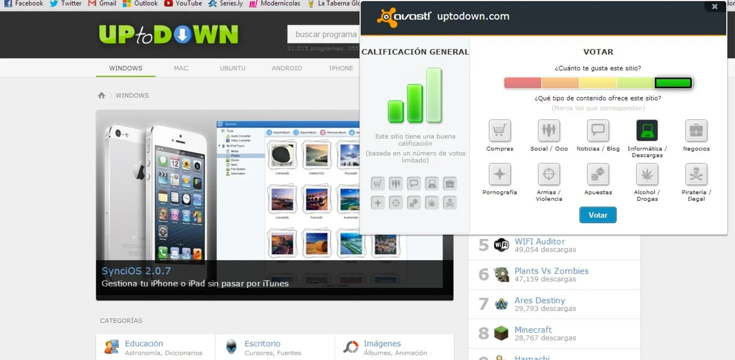Click the Minecraft grass block icon
The height and width of the screenshot is (360, 735).
coord(501,333)
